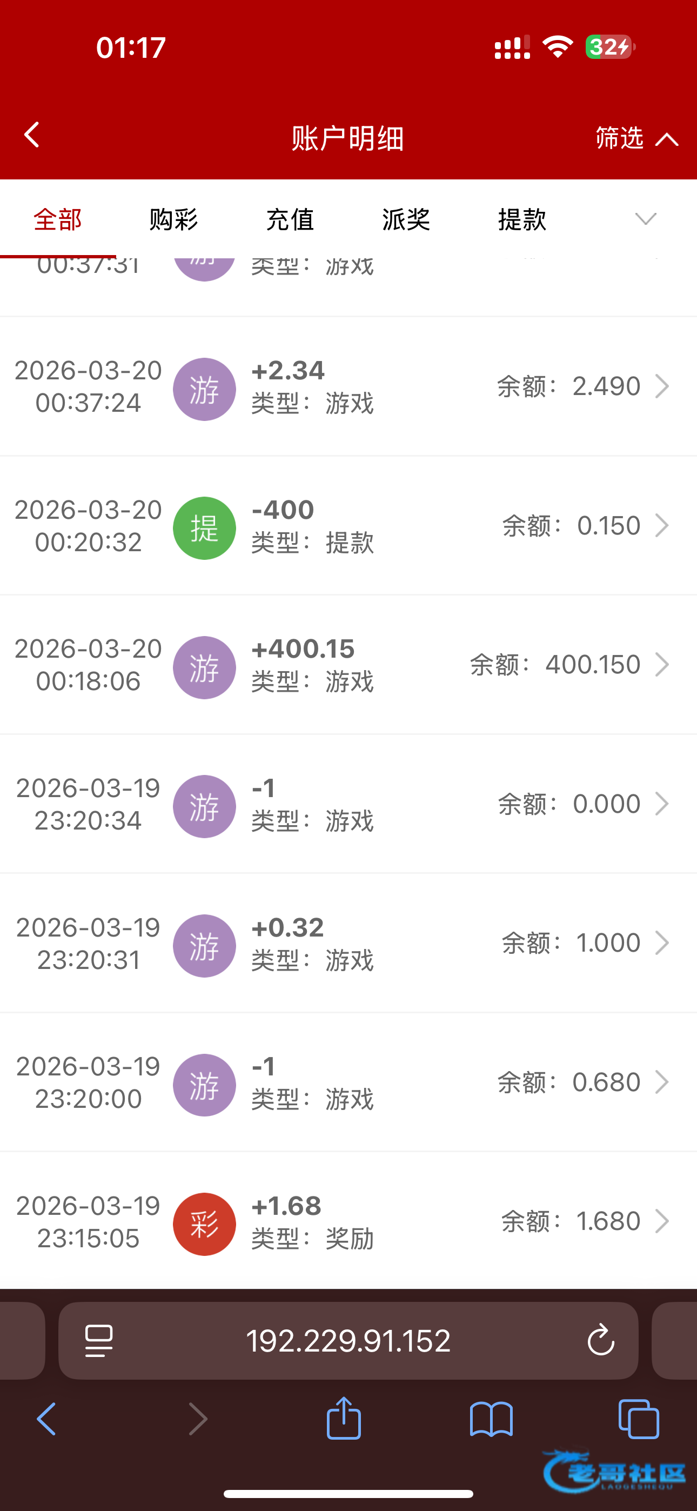Open details chevron for balance 400.150 entry
Viewport: 697px width, 1511px height.
pos(662,665)
